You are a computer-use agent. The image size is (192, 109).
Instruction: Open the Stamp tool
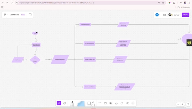[x=116, y=103]
